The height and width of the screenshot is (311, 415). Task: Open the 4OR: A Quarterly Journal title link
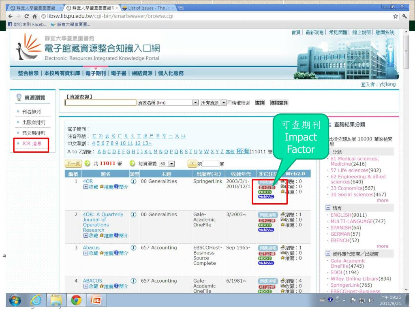click(x=103, y=222)
